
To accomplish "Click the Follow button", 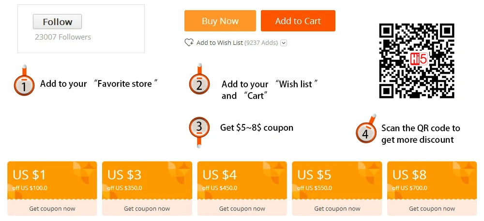I will pyautogui.click(x=57, y=22).
